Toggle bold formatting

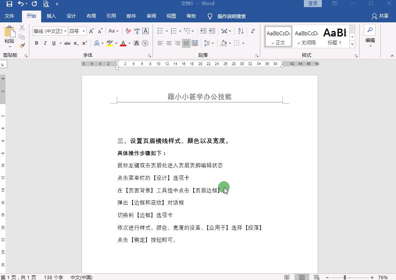[36, 43]
